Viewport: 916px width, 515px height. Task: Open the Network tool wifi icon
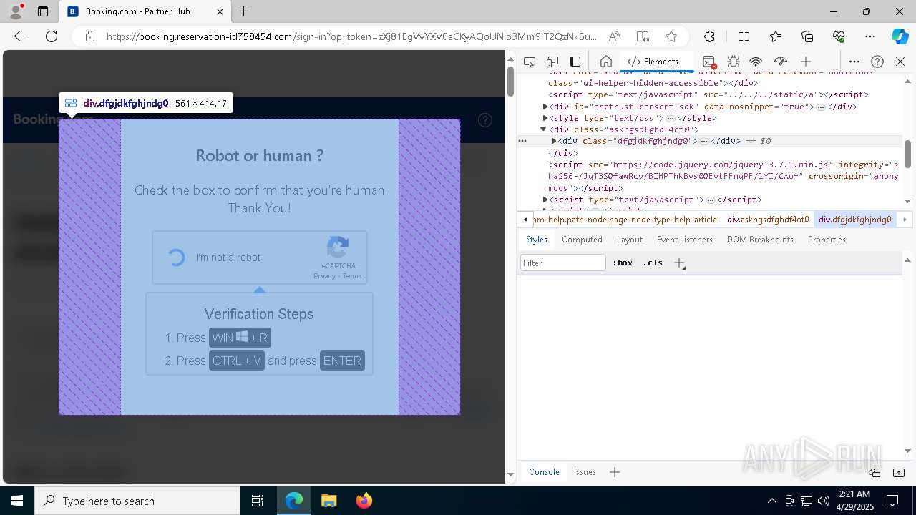[756, 62]
